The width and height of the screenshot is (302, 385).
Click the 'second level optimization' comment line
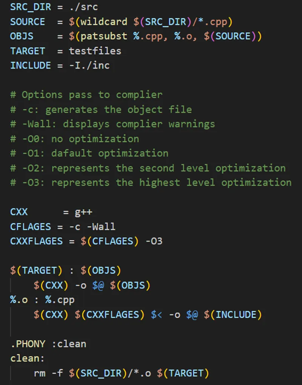pyautogui.click(x=148, y=168)
